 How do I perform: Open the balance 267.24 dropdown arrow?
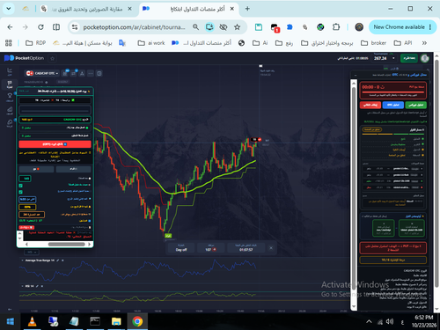[393, 58]
